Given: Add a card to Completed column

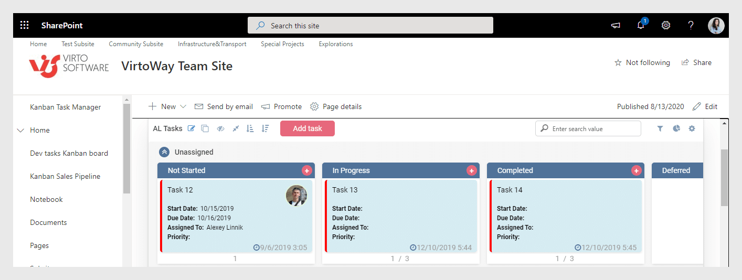Looking at the screenshot, I should click(637, 170).
